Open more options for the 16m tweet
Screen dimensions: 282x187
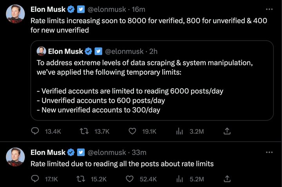click(269, 9)
